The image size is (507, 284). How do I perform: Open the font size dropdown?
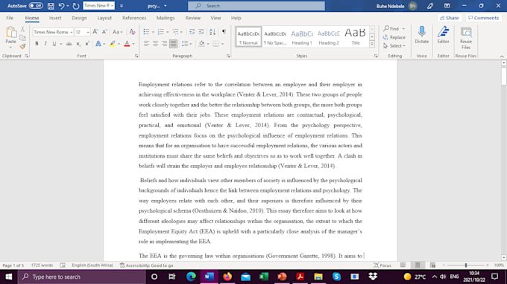pos(88,32)
